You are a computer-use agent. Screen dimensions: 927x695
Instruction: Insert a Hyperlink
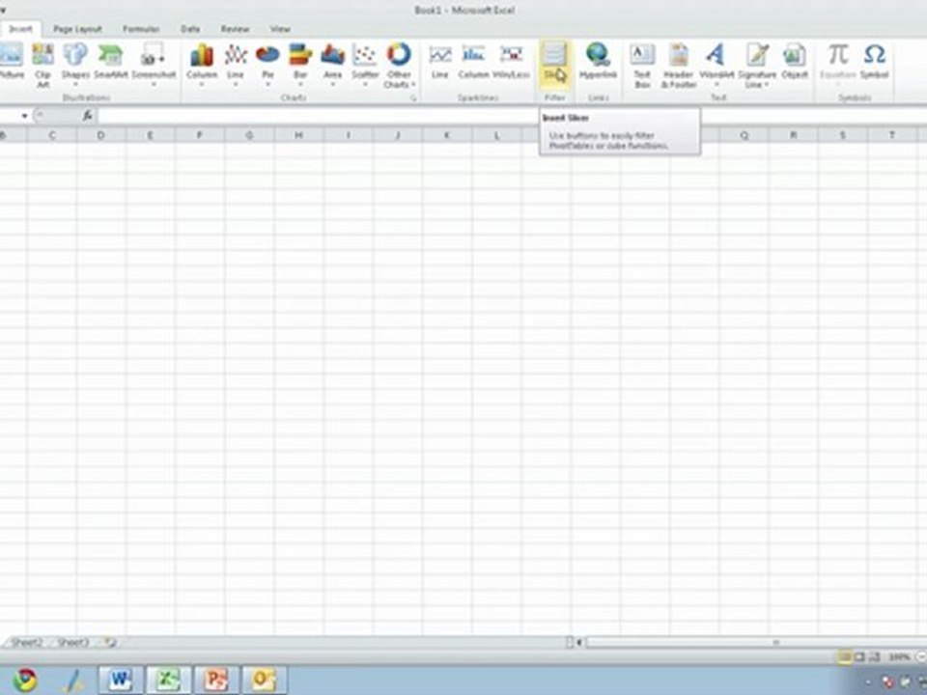(x=598, y=62)
